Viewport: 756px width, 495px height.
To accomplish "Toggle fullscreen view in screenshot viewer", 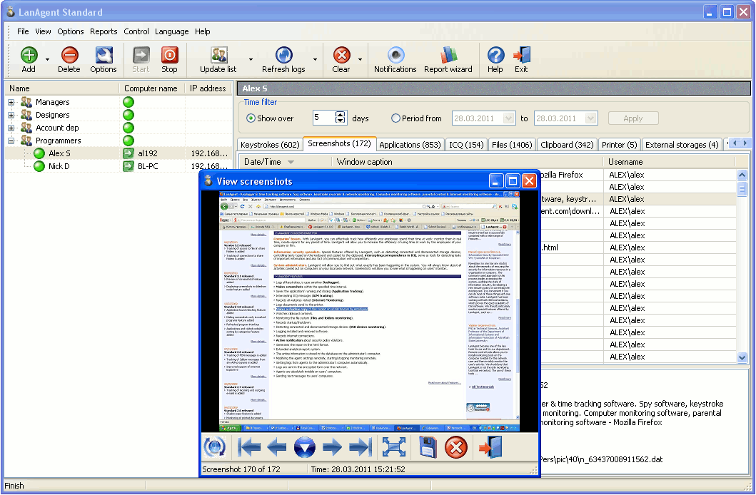I will tap(394, 447).
